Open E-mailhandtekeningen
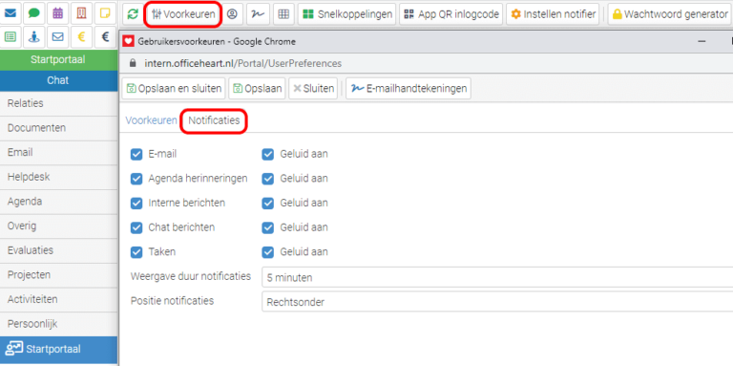 [x=408, y=89]
